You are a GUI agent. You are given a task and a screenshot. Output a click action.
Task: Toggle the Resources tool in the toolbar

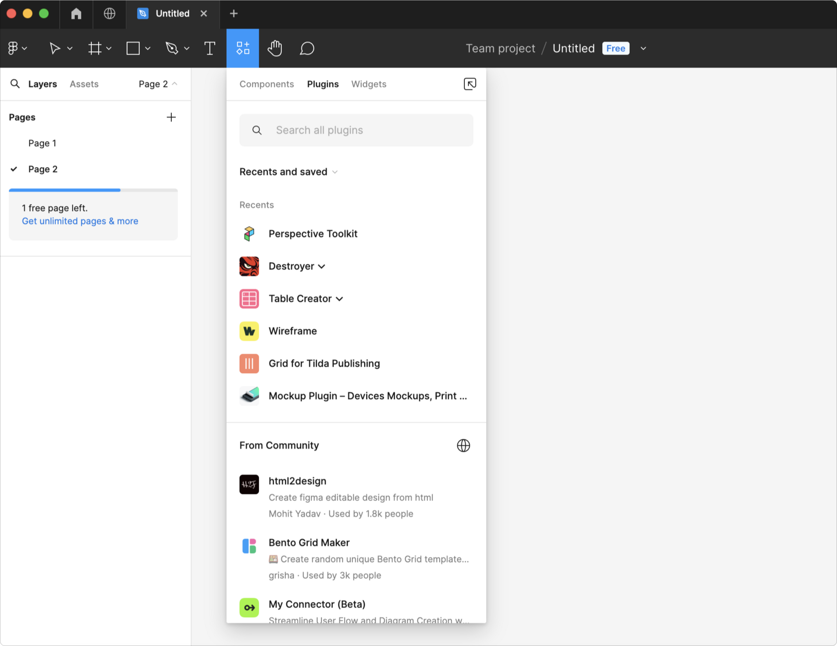point(243,48)
